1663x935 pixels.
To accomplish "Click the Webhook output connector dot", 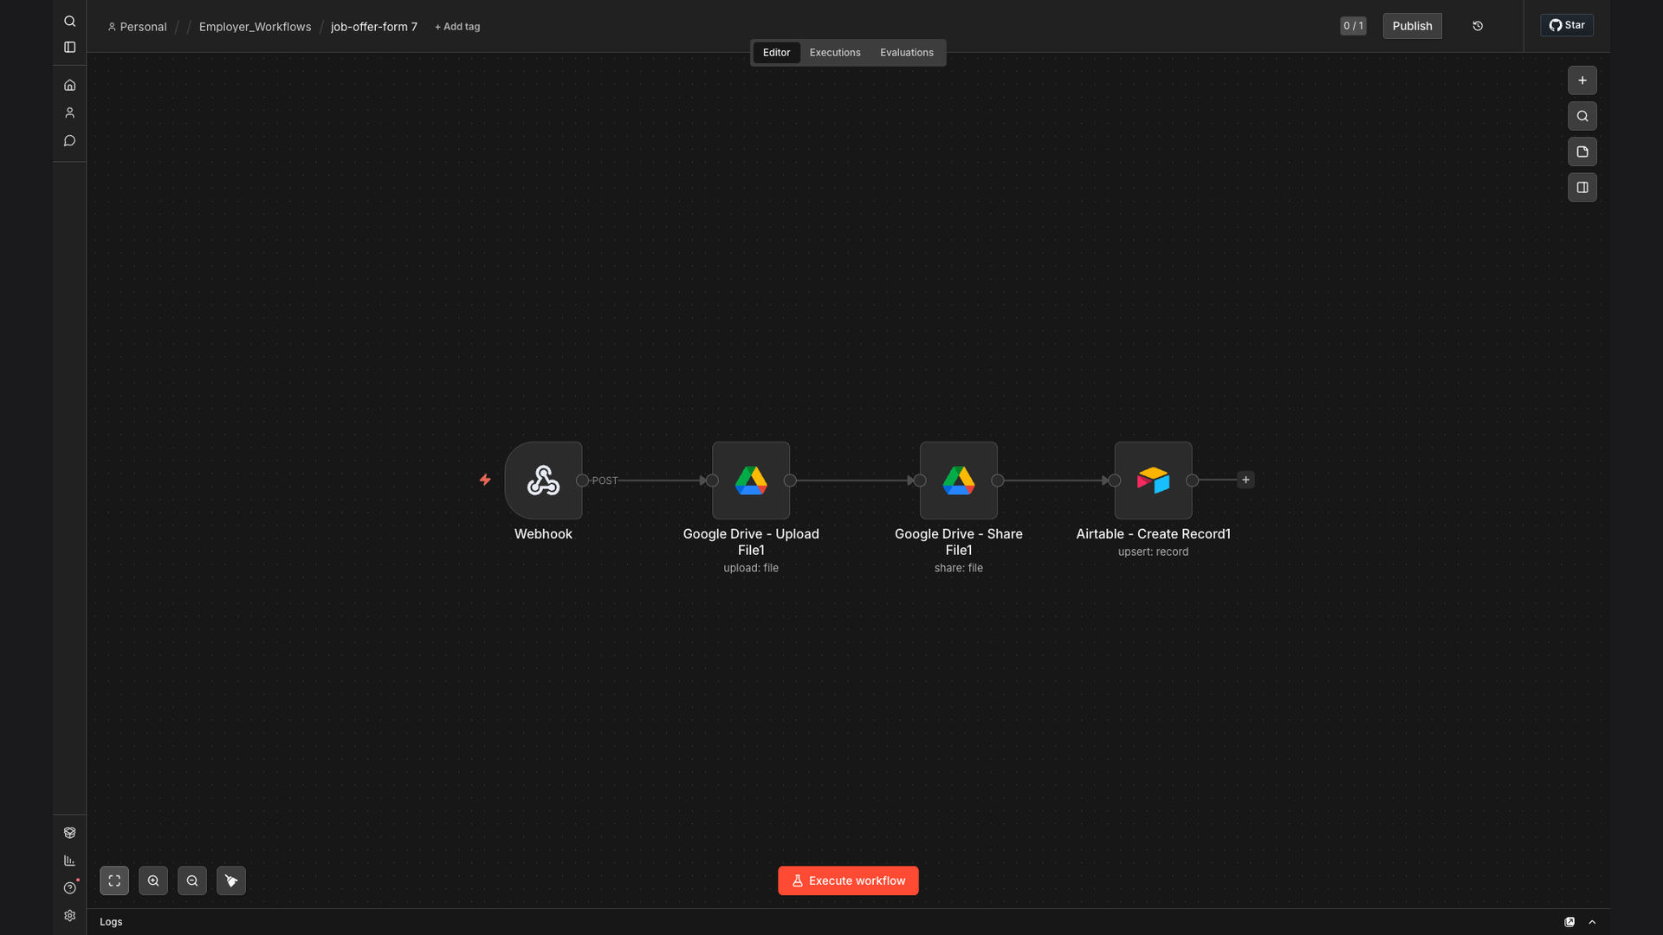I will tap(583, 480).
